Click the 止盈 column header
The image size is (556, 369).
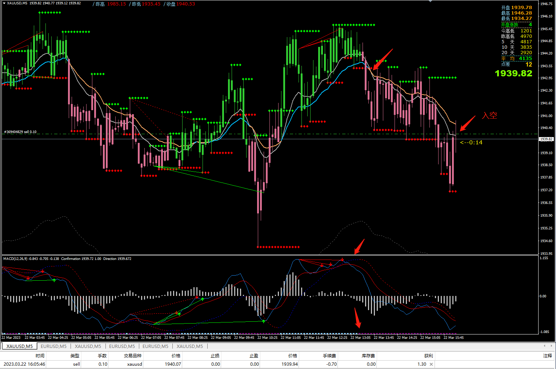coord(254,356)
